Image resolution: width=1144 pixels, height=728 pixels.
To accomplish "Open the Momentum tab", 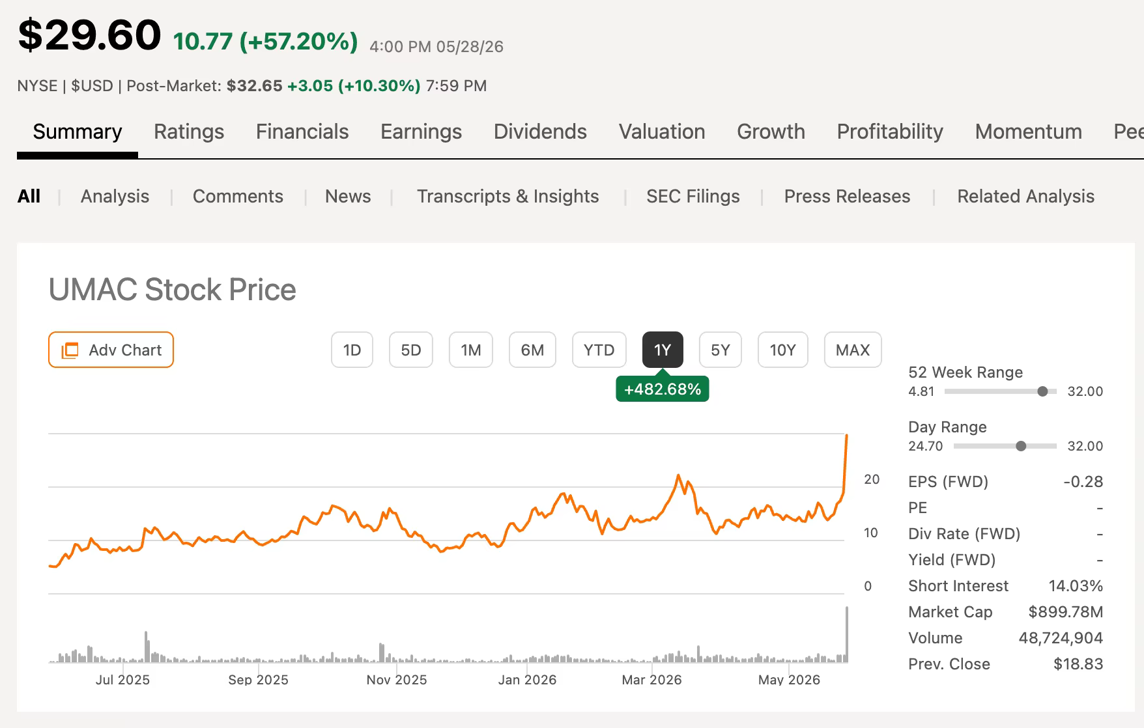I will [x=1028, y=132].
